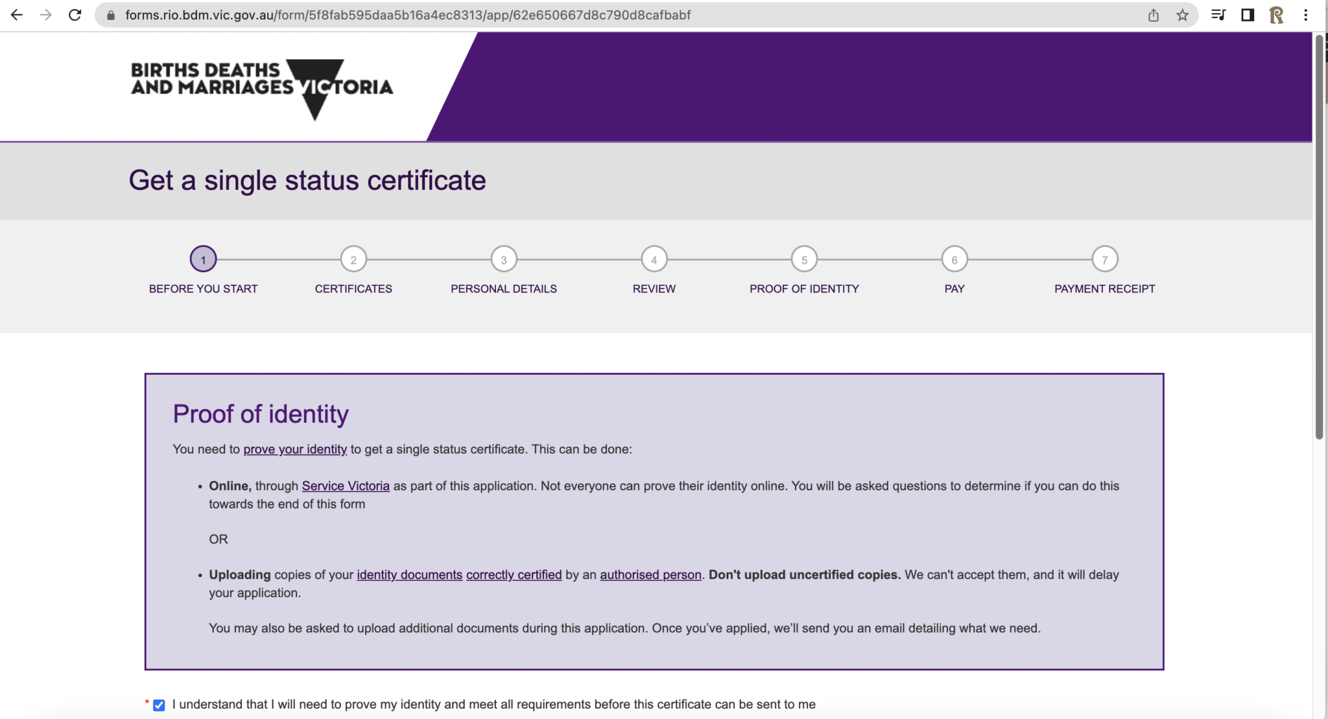This screenshot has height=719, width=1328.
Task: Click the Service Victoria link
Action: [346, 486]
